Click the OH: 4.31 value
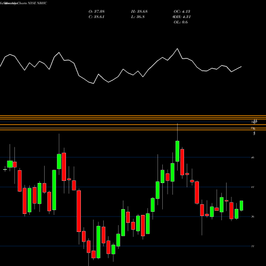 [x=182, y=17]
